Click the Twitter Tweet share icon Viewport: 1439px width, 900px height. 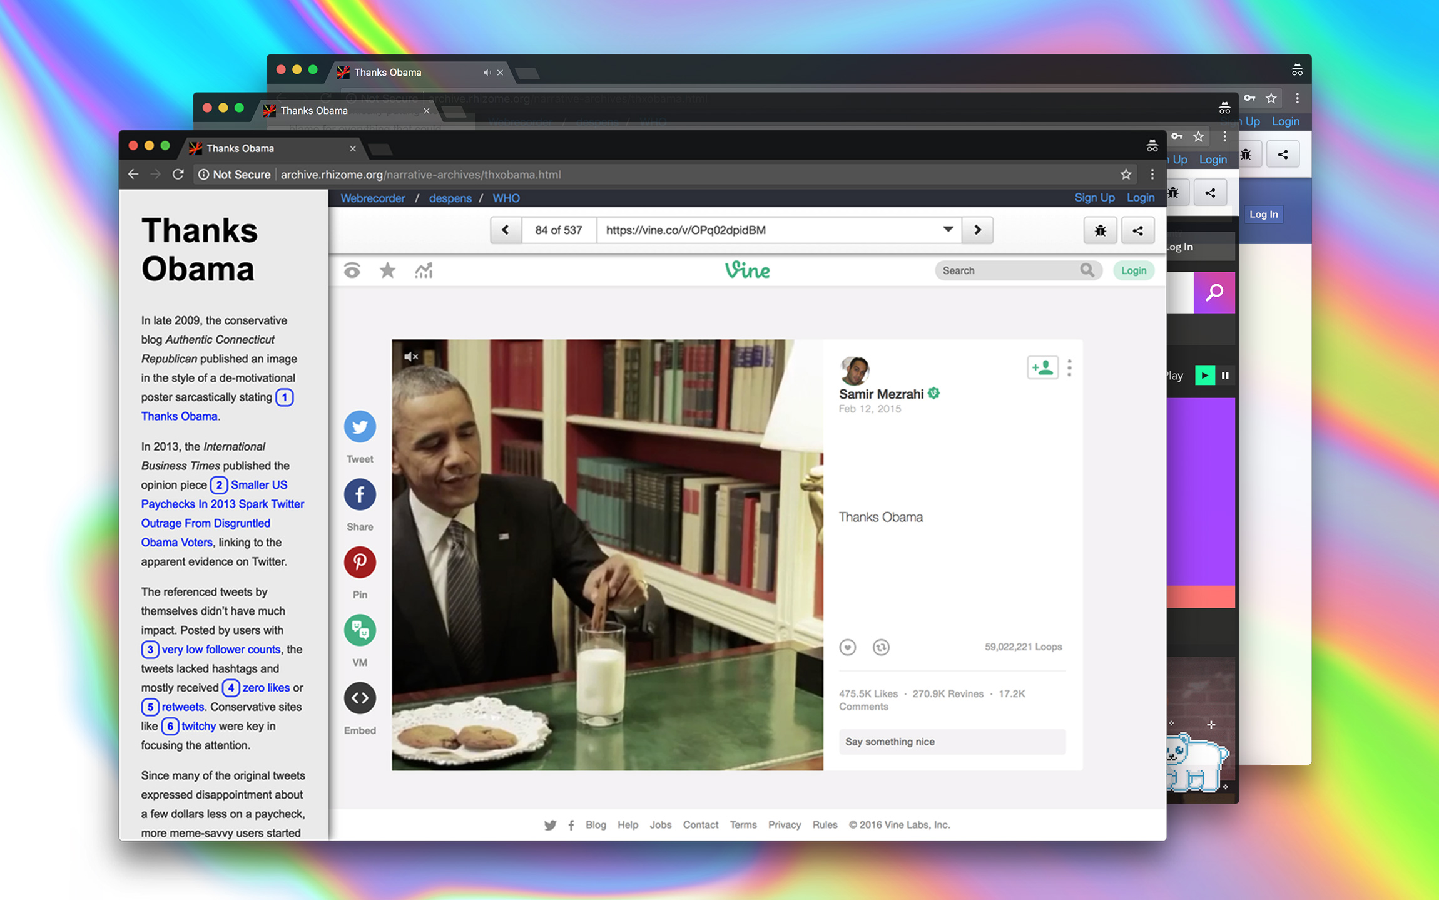360,426
